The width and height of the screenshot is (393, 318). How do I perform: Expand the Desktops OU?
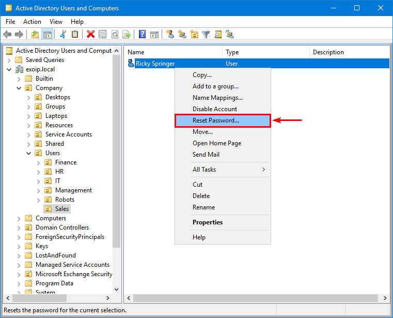click(28, 97)
